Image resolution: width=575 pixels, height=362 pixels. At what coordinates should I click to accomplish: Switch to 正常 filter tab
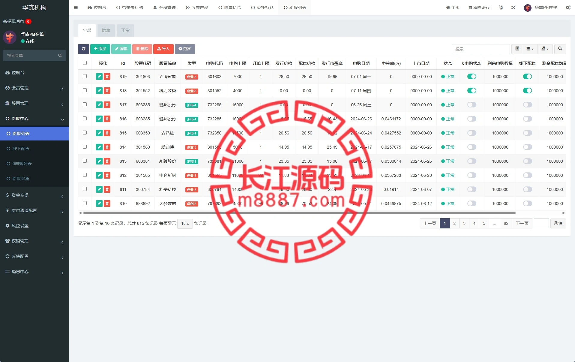(x=125, y=30)
